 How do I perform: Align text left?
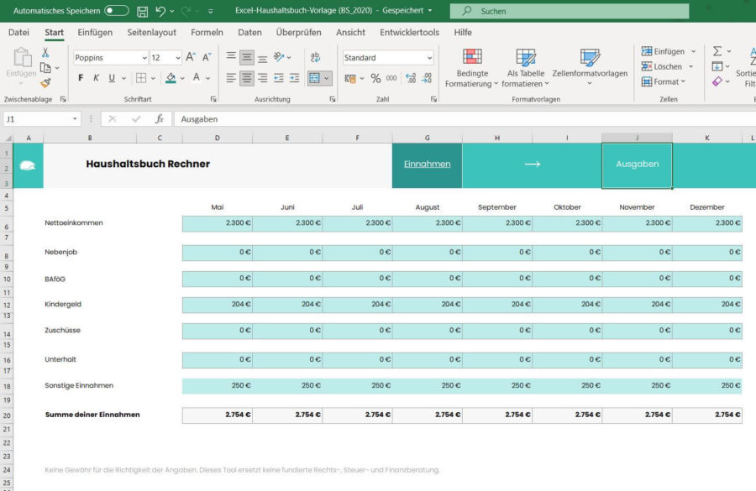coord(231,78)
